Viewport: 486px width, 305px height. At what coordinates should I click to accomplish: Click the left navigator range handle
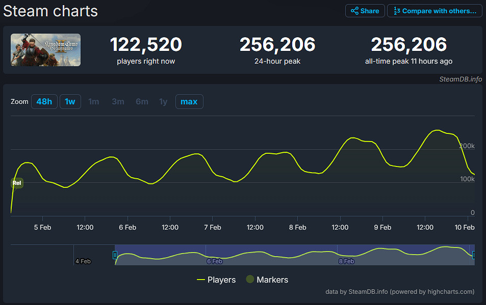115,255
